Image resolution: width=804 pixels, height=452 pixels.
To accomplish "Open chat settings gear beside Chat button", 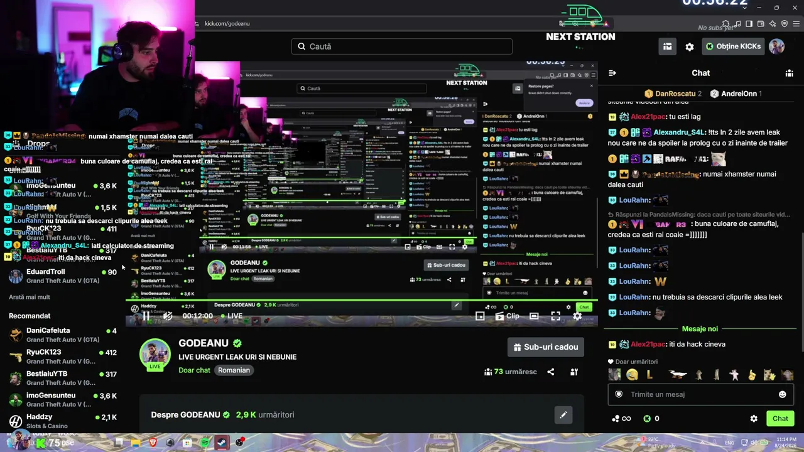I will pyautogui.click(x=754, y=419).
